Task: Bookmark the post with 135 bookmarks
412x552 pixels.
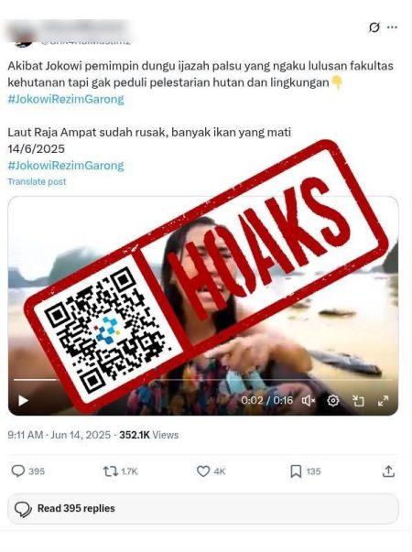Action: coord(305,471)
